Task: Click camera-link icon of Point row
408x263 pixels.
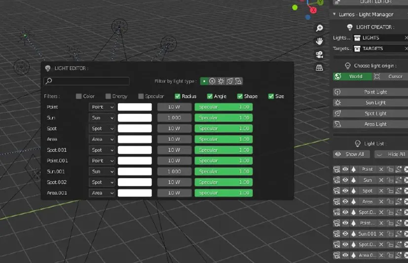Action: [x=336, y=169]
